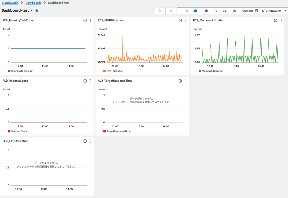Toggle the CPUUtilization legend series

click(x=115, y=71)
